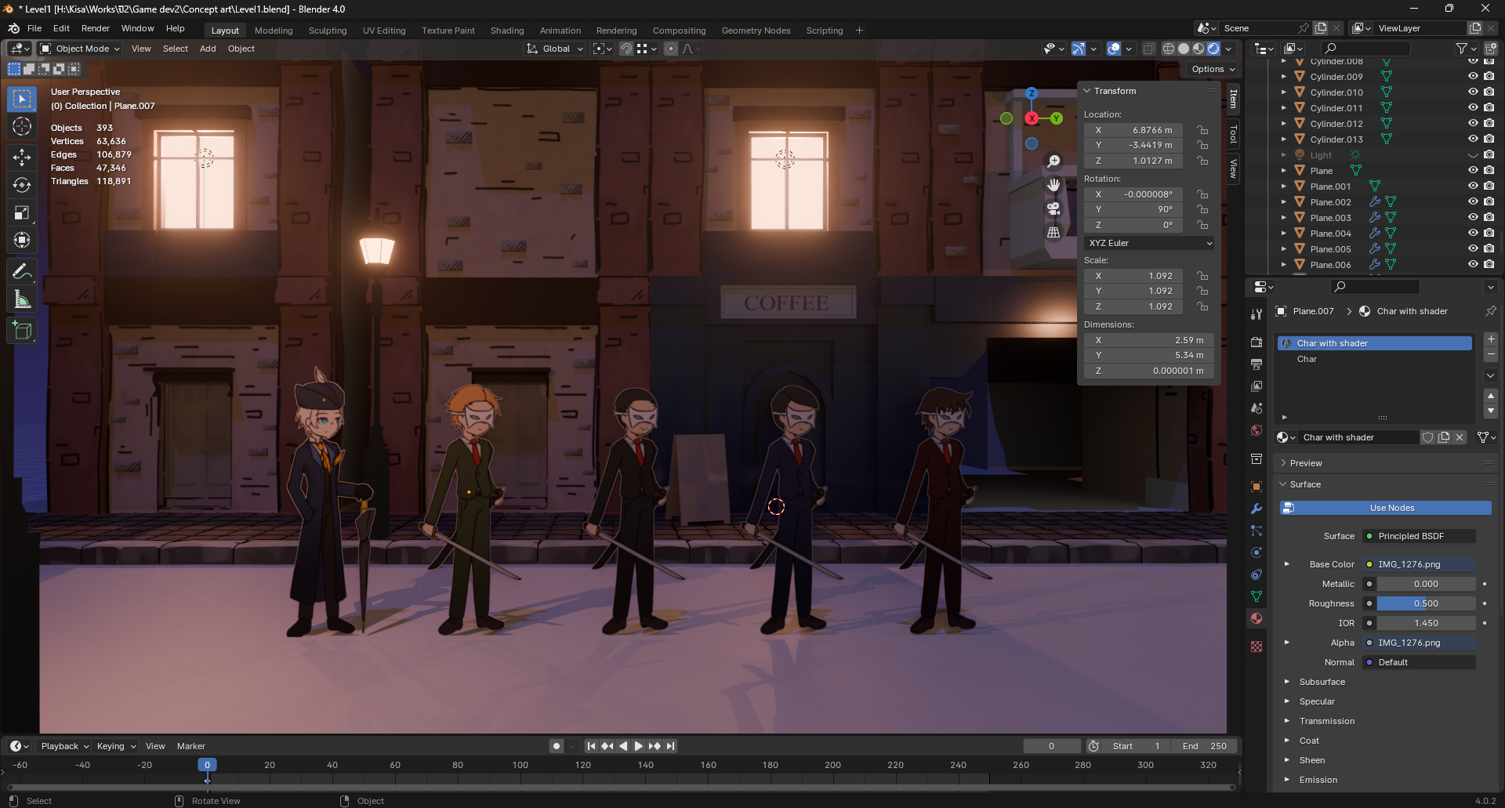Switch to the Shading workspace tab

506,31
